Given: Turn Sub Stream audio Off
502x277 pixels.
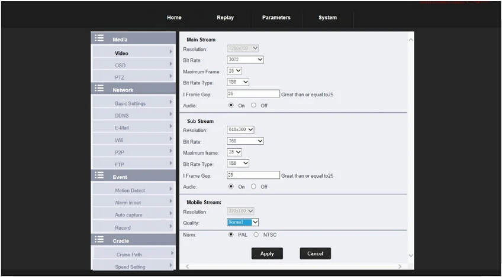Looking at the screenshot, I should [253, 186].
